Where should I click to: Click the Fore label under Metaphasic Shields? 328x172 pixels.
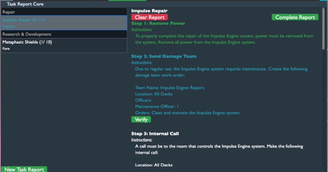tap(6, 49)
